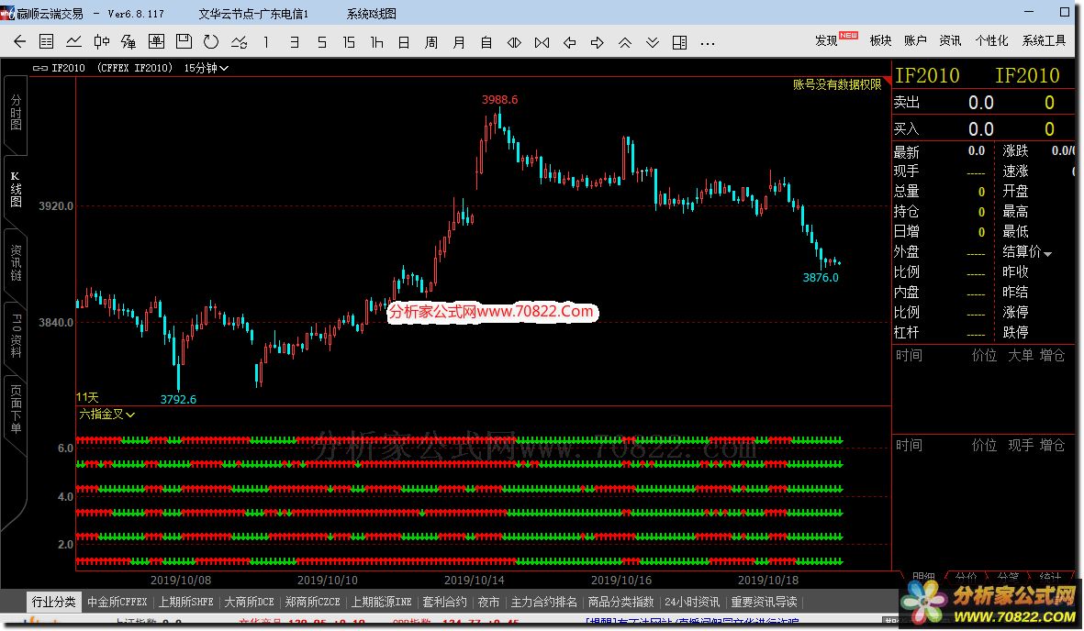Screen dimensions: 1084x631
Task: Select the 套利合约 bottom tab
Action: click(x=444, y=602)
